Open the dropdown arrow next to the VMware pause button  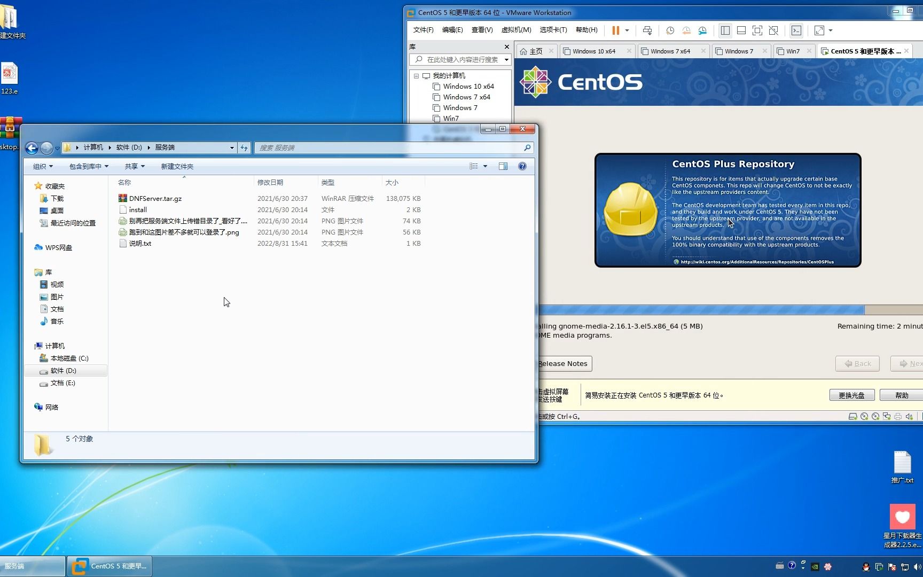click(627, 30)
